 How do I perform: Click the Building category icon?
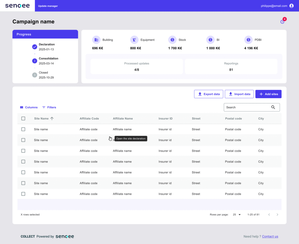click(x=96, y=40)
